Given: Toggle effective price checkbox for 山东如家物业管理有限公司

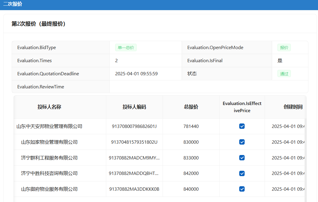Looking at the screenshot, I should 242,142.
